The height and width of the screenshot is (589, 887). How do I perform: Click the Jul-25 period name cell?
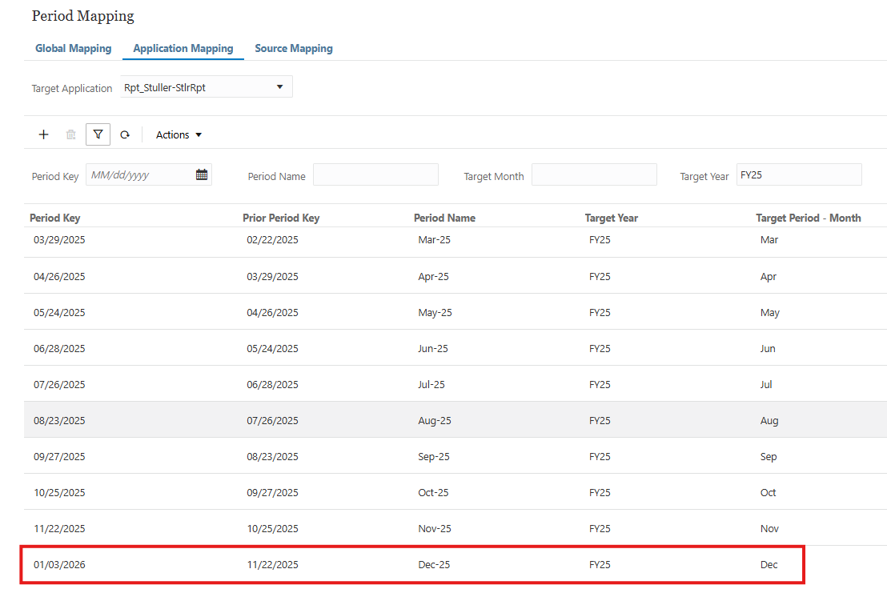tap(431, 384)
